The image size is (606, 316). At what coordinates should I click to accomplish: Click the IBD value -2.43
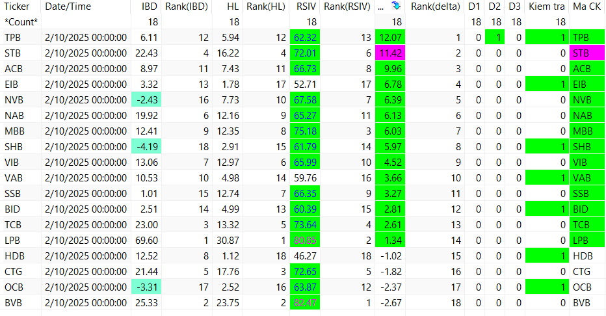146,100
